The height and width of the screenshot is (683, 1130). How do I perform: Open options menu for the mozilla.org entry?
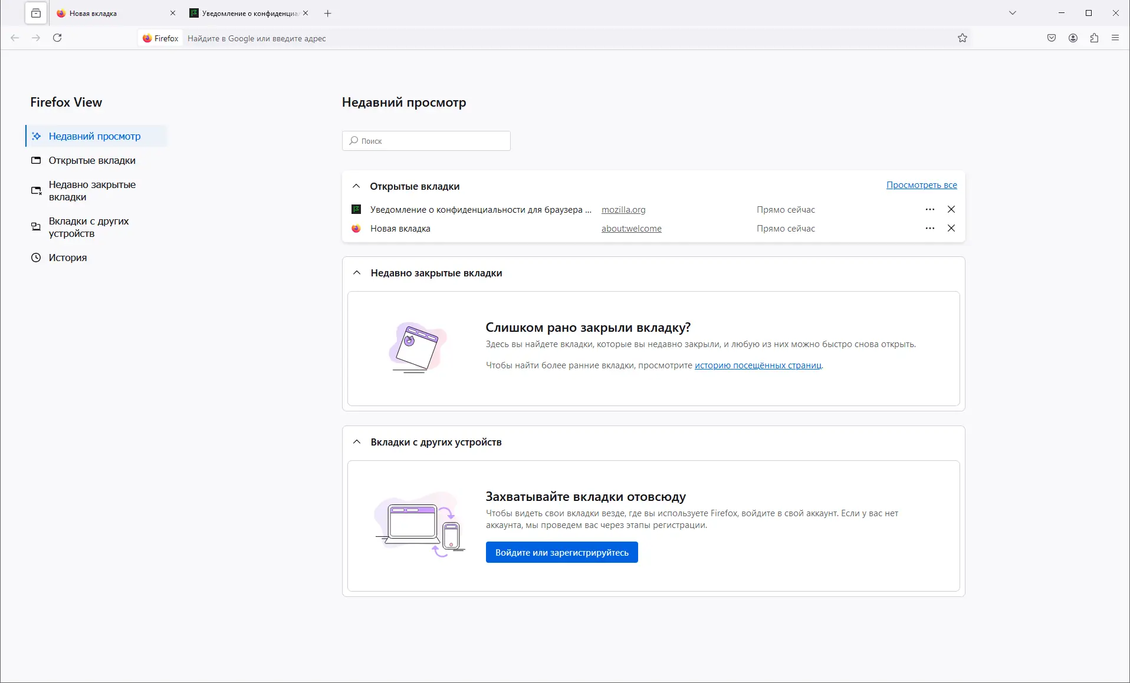click(930, 209)
